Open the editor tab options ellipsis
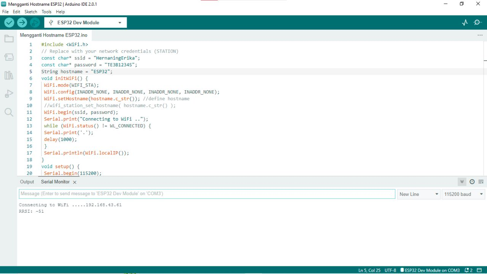The image size is (487, 274). pyautogui.click(x=480, y=35)
